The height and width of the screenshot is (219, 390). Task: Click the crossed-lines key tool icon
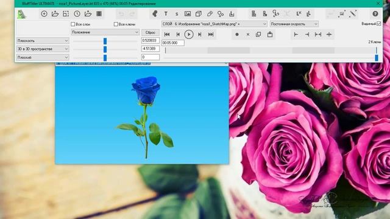coord(329,35)
